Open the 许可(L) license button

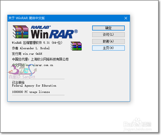click(x=108, y=34)
